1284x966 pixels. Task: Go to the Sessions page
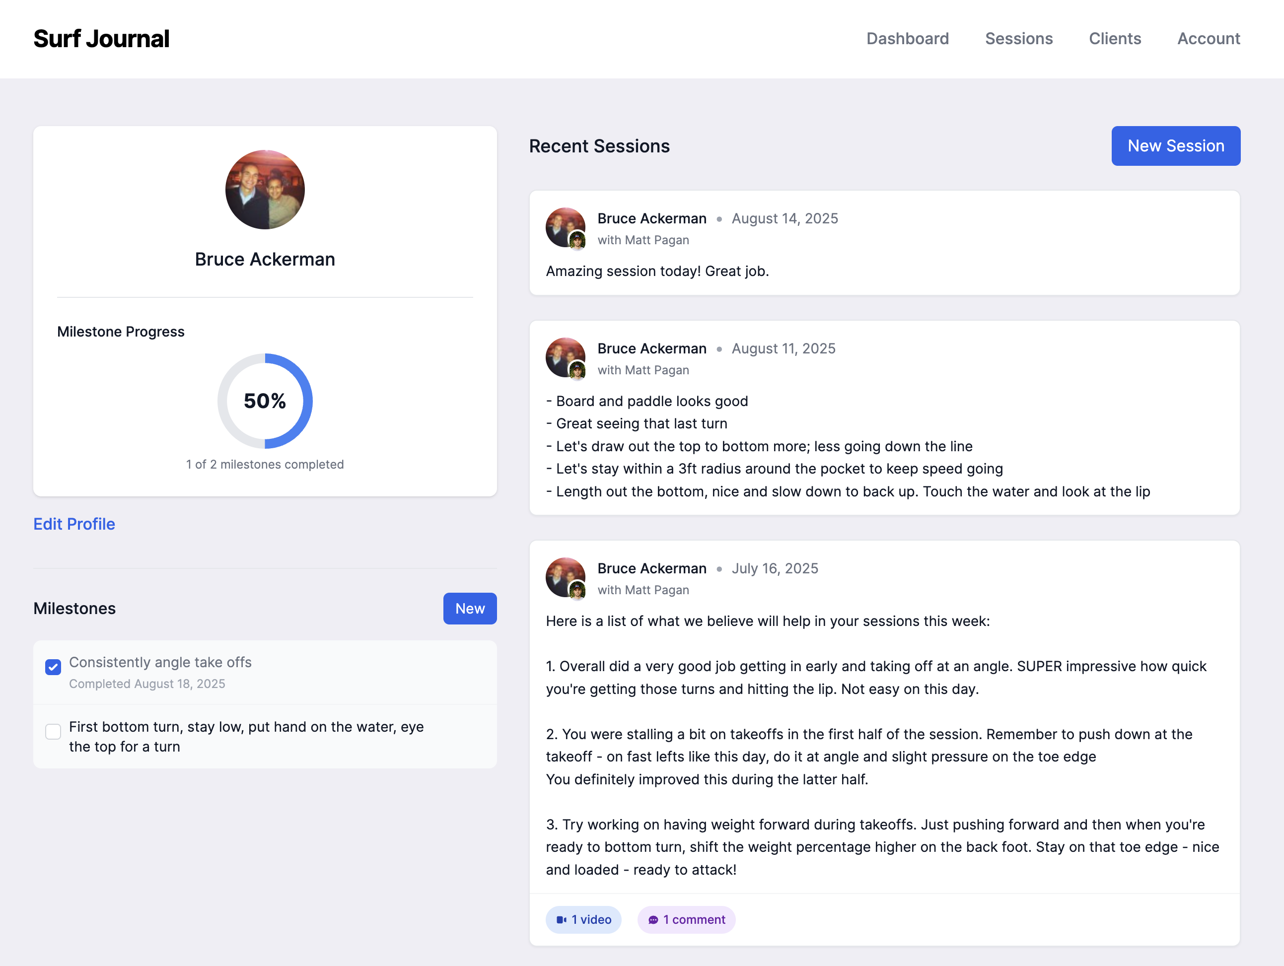1018,39
